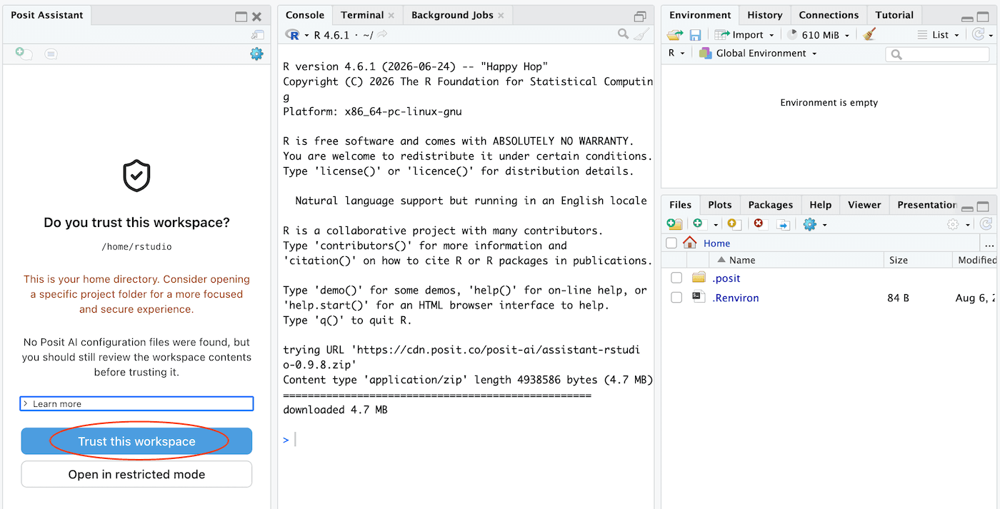Switch to the Terminal tab
Viewport: 1000px width, 509px height.
click(x=362, y=15)
